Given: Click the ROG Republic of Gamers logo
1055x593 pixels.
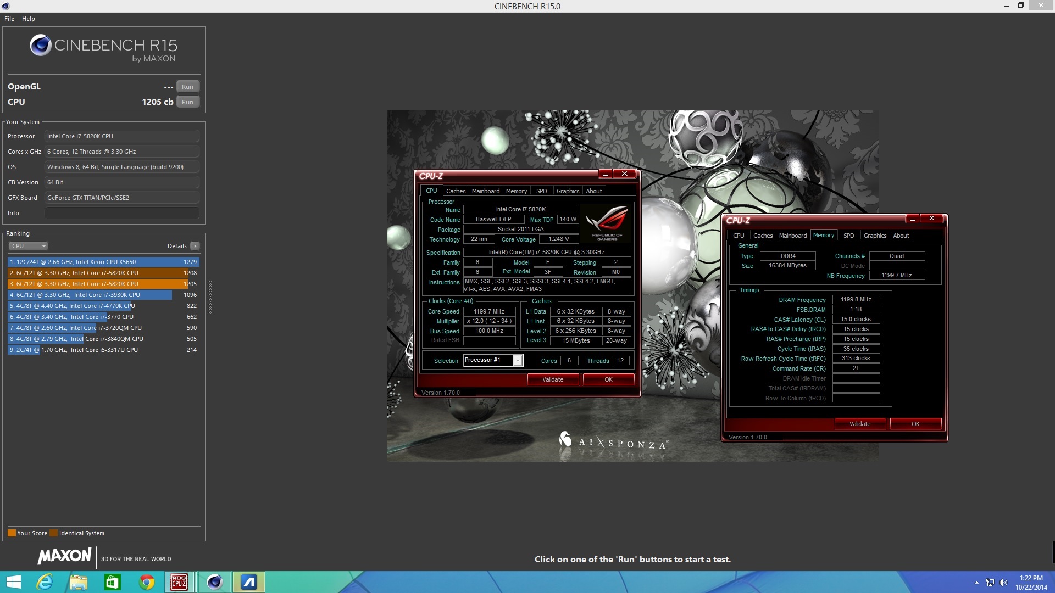Looking at the screenshot, I should click(x=607, y=224).
